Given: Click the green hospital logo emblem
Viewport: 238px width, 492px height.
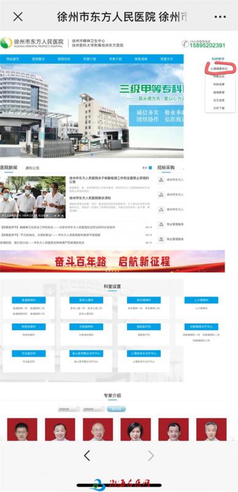Looking at the screenshot, I should pos(6,42).
